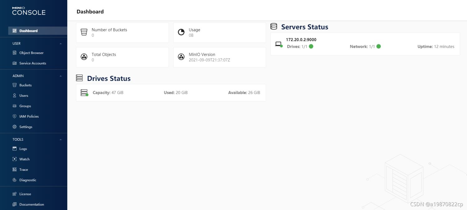Click the Logs window icon
The image size is (467, 210).
click(x=14, y=149)
